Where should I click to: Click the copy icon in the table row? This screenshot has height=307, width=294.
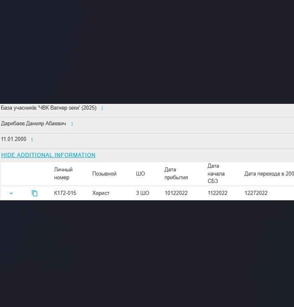click(35, 193)
